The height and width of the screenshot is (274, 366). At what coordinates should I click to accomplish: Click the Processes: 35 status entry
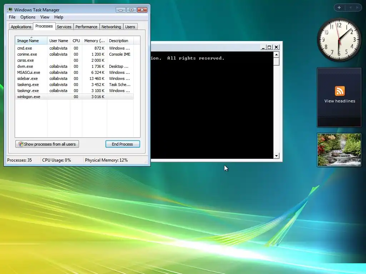(x=19, y=160)
